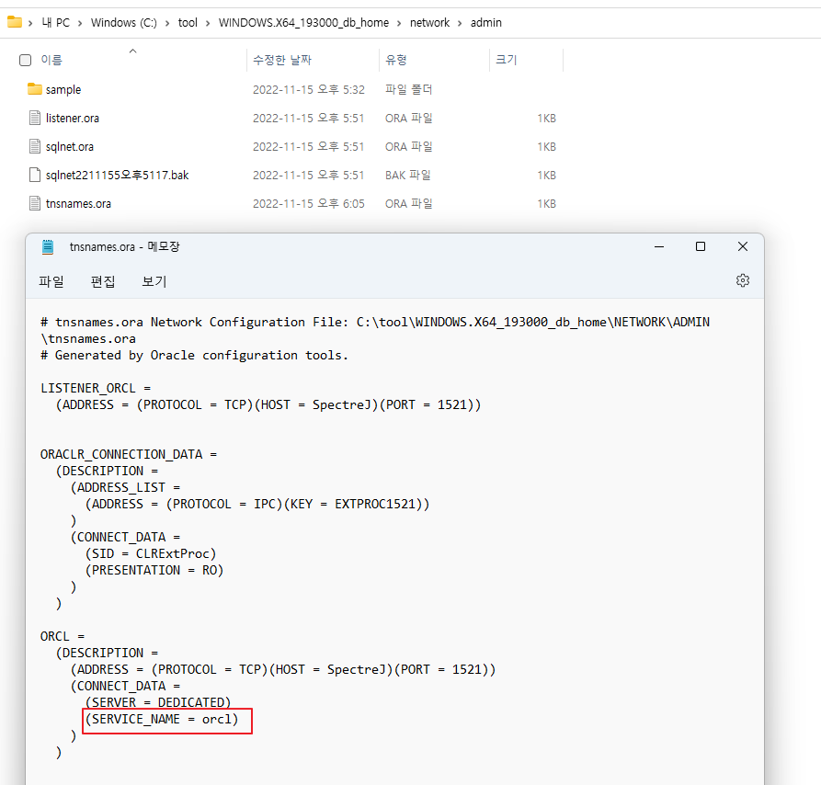Sort by the 크기 column header

point(507,60)
